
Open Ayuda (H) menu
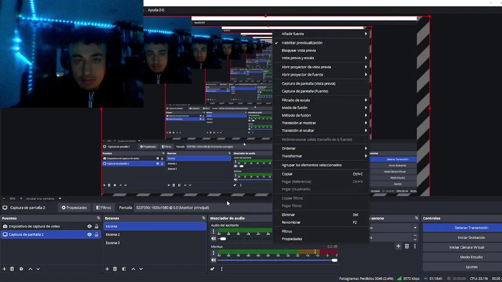(x=156, y=10)
